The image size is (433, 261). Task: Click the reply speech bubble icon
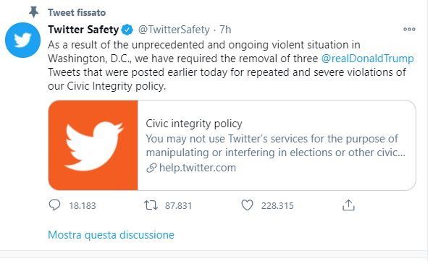click(x=54, y=205)
